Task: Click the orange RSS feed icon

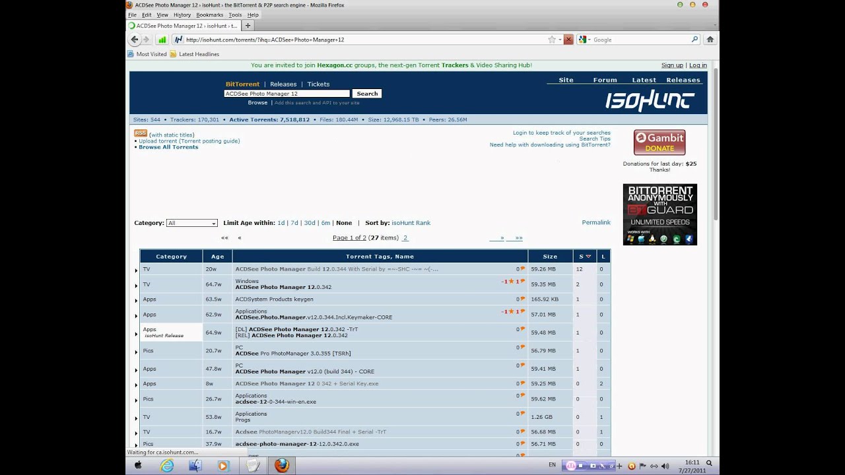Action: point(140,133)
